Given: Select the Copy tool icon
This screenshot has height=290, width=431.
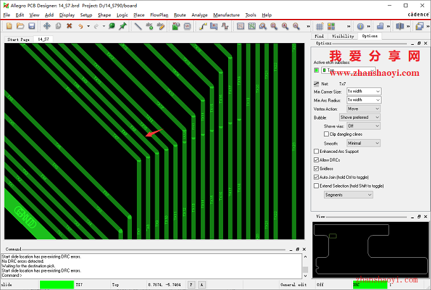Looking at the screenshot, I should 58,26.
